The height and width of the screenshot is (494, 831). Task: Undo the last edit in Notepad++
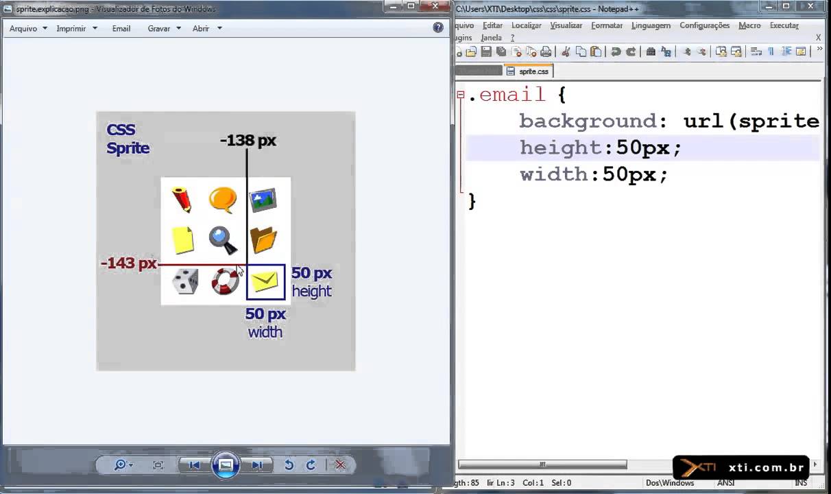point(616,51)
